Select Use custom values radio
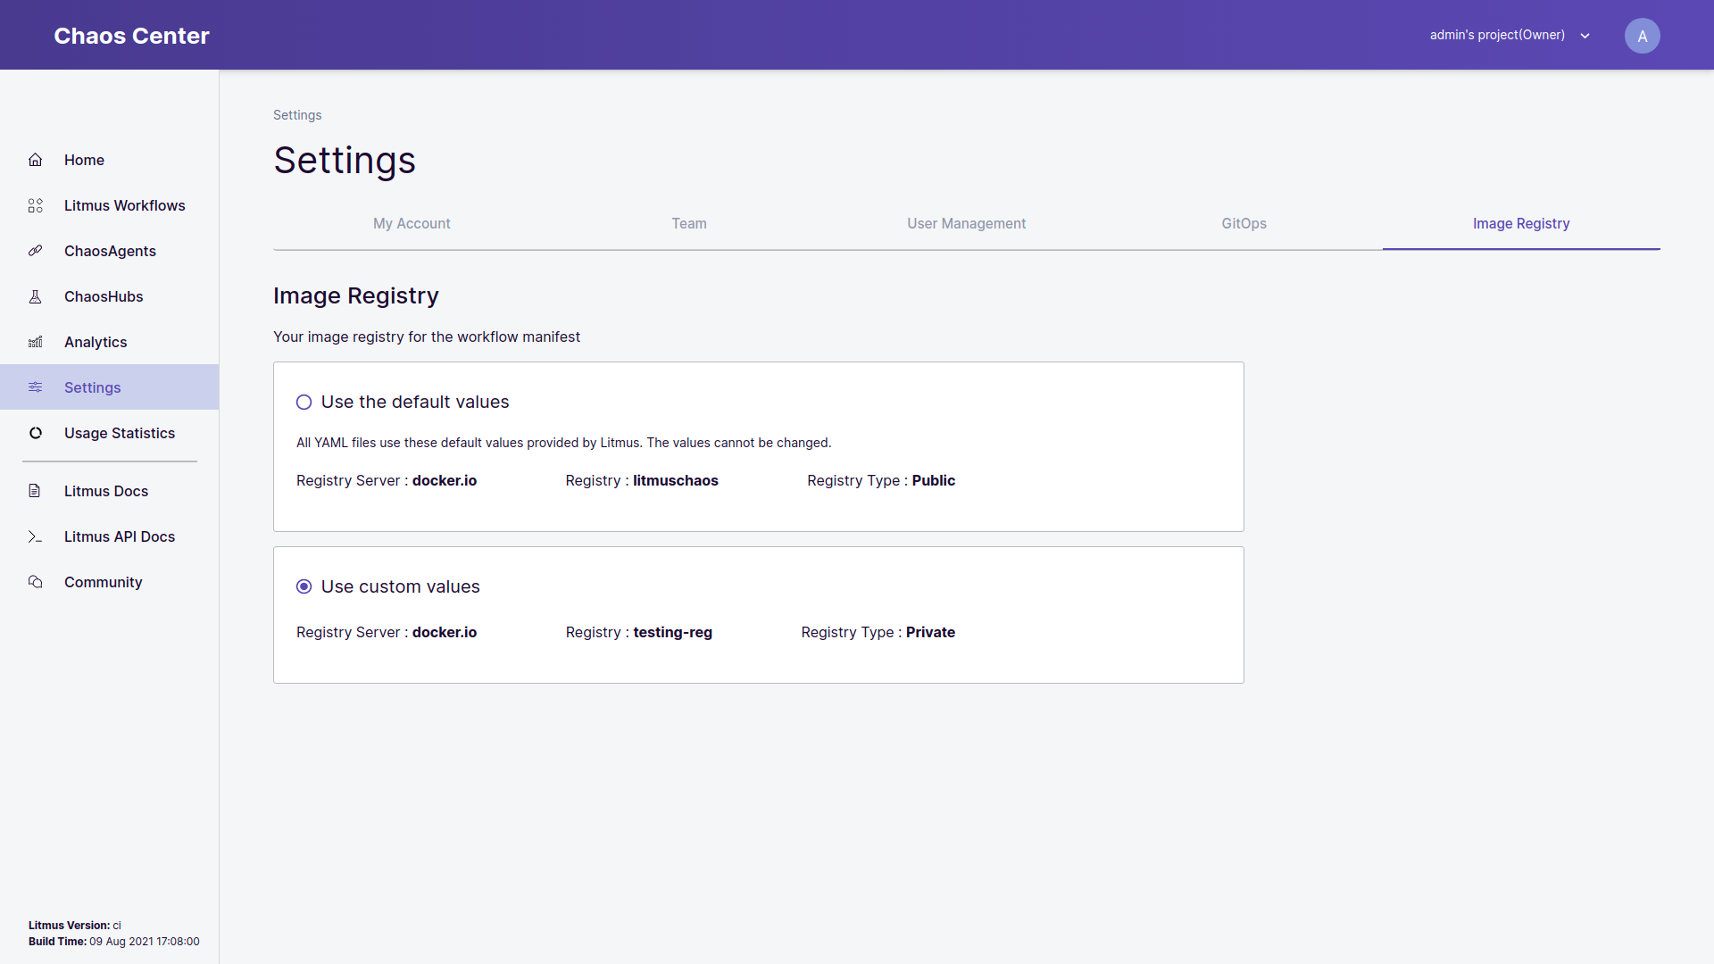The height and width of the screenshot is (964, 1714). [x=304, y=587]
